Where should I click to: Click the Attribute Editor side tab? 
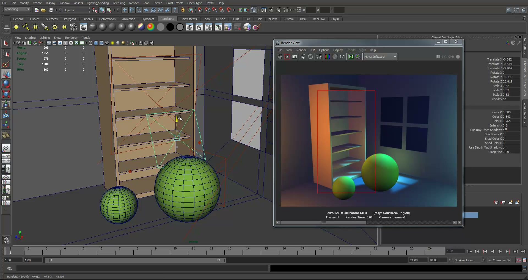(x=525, y=113)
